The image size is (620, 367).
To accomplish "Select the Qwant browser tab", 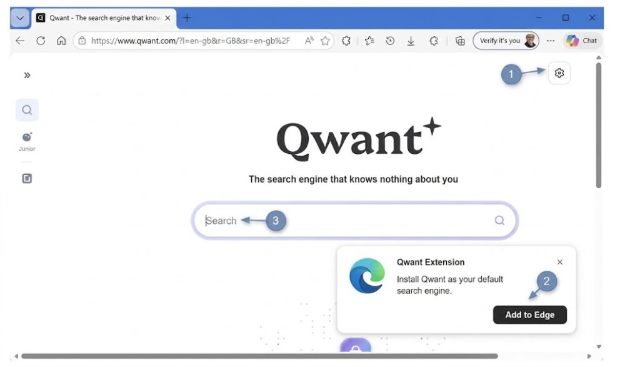I will 104,18.
